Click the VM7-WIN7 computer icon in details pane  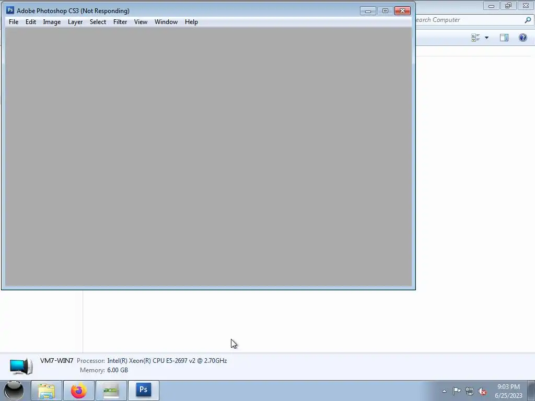pos(21,366)
